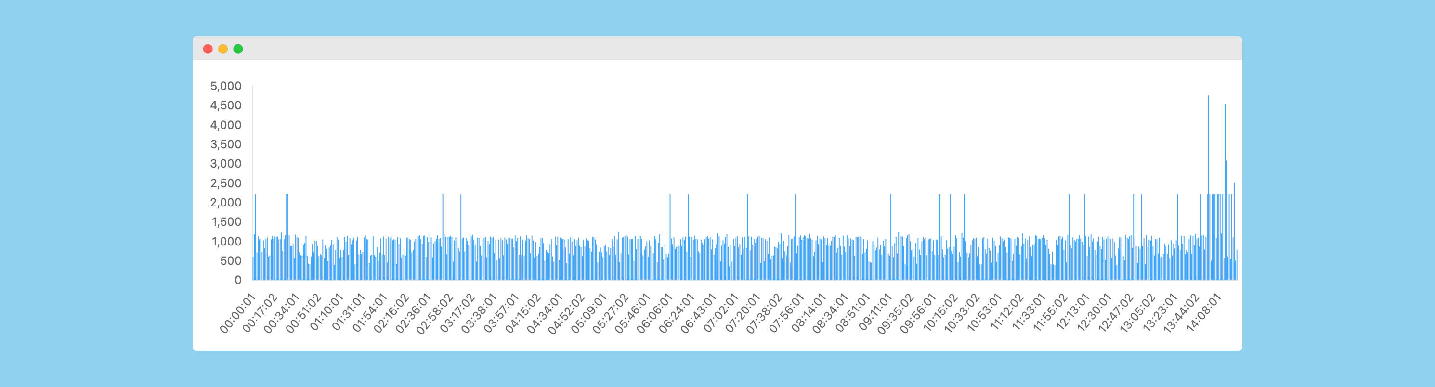Click the 11:12:02 time label
The width and height of the screenshot is (1435, 387).
point(1006,312)
